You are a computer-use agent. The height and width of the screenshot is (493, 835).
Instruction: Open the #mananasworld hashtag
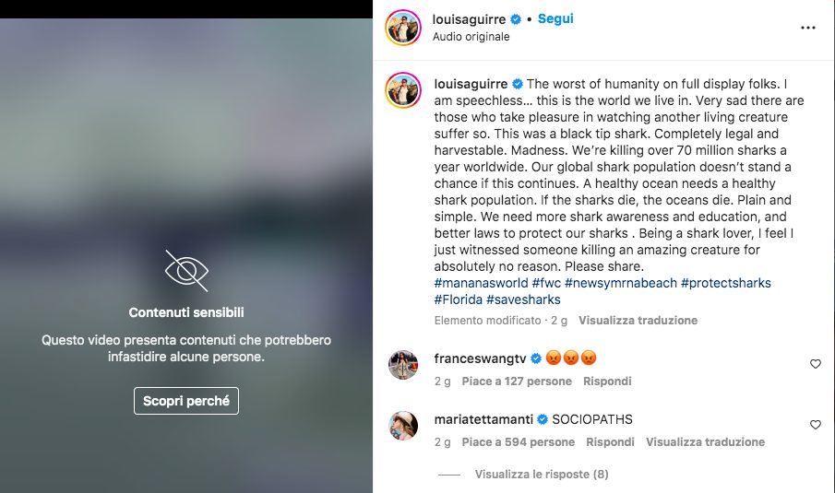[481, 283]
